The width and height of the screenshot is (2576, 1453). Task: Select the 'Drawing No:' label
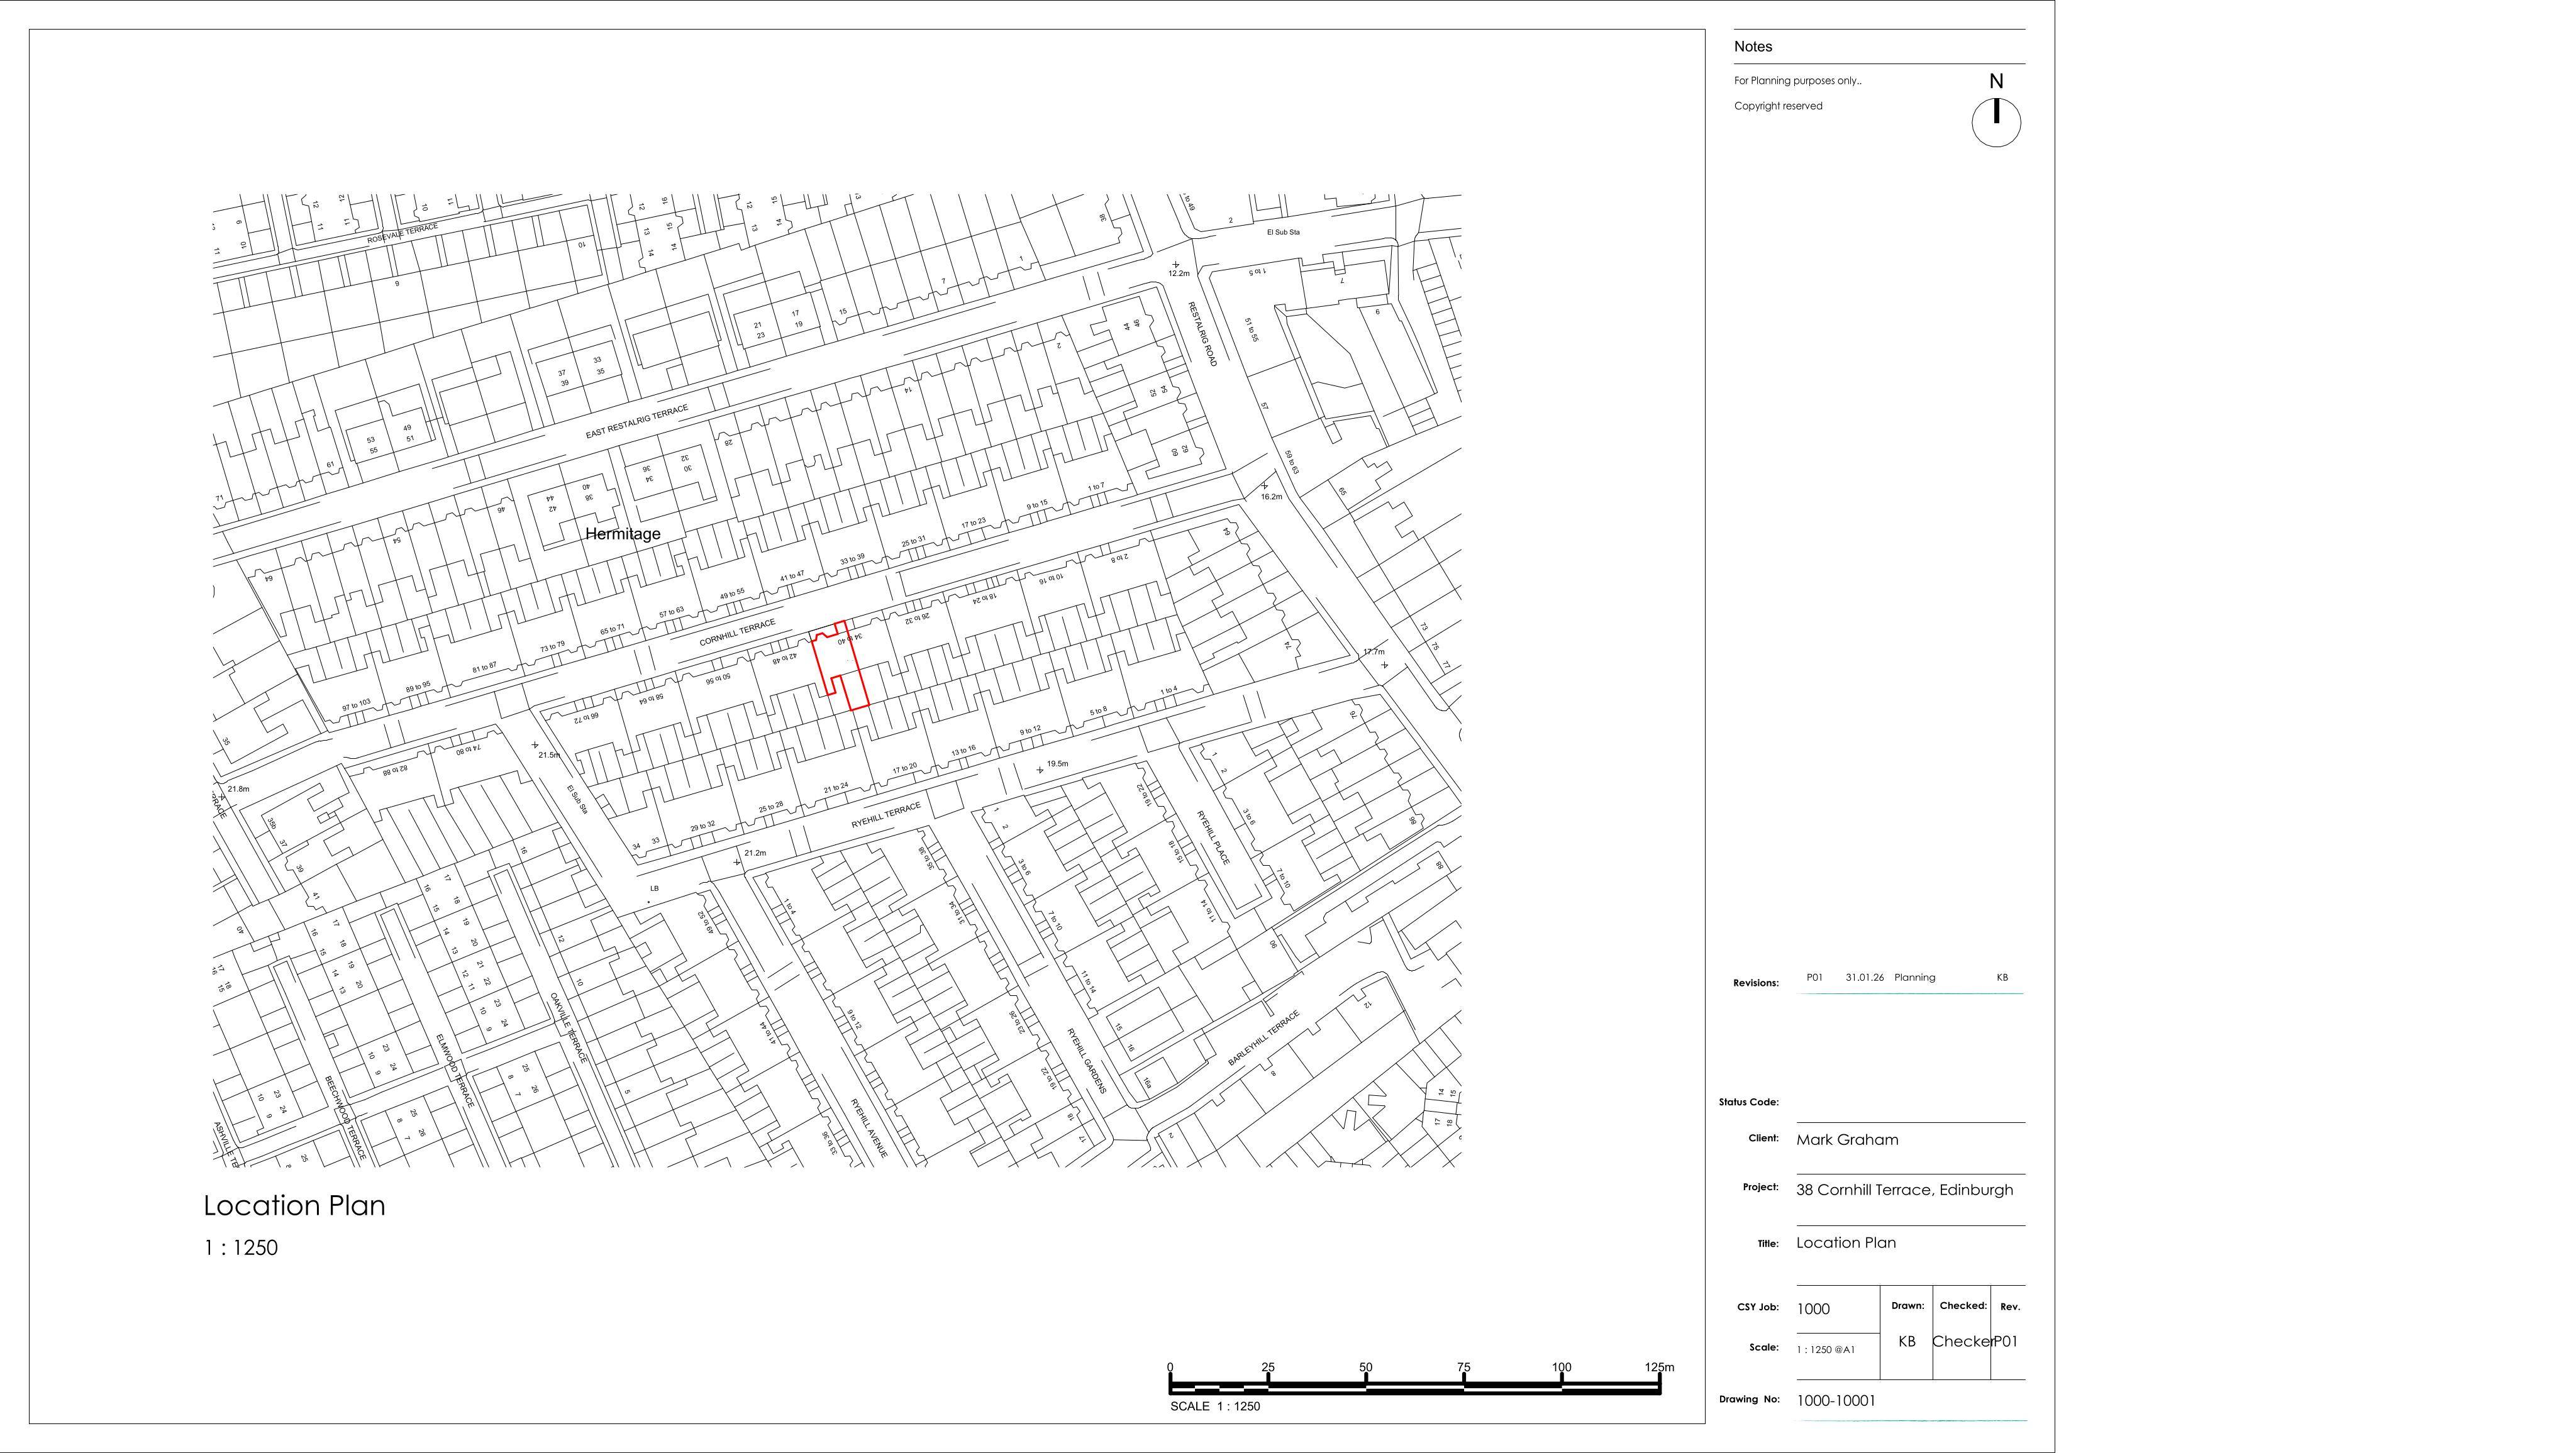(1750, 1399)
